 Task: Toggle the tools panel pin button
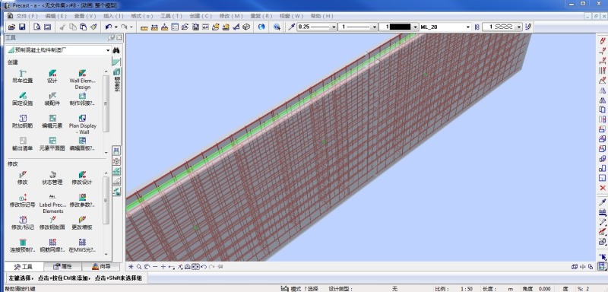click(x=112, y=37)
